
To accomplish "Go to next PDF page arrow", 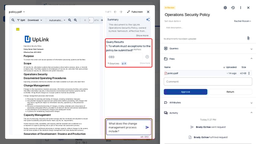I will point(102,20).
